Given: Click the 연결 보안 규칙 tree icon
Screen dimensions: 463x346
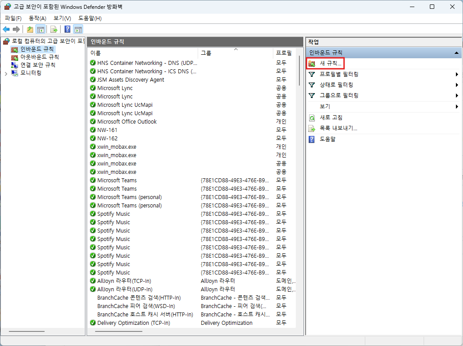Looking at the screenshot, I should click(15, 65).
